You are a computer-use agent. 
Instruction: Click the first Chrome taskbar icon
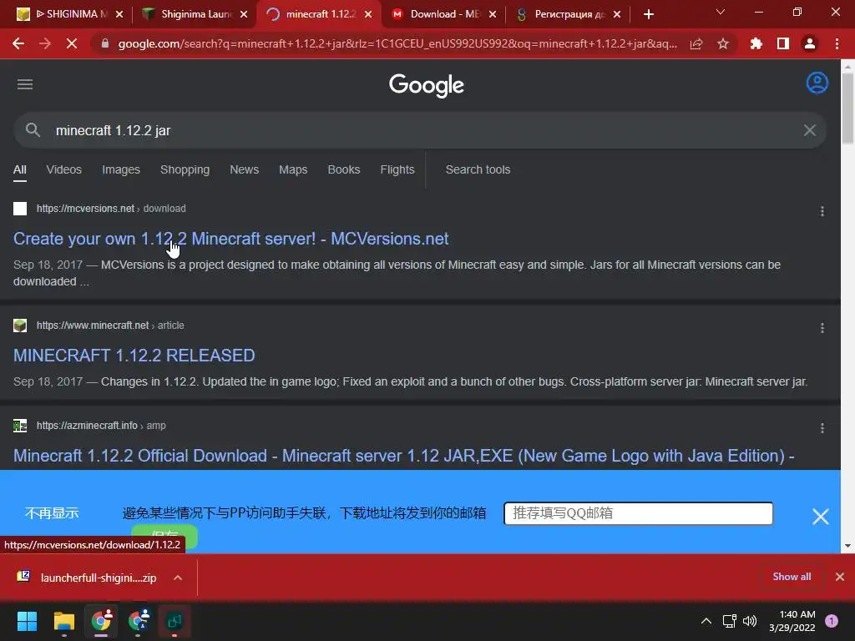101,621
